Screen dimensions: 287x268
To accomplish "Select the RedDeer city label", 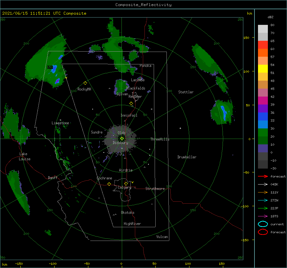I will click(135, 97).
